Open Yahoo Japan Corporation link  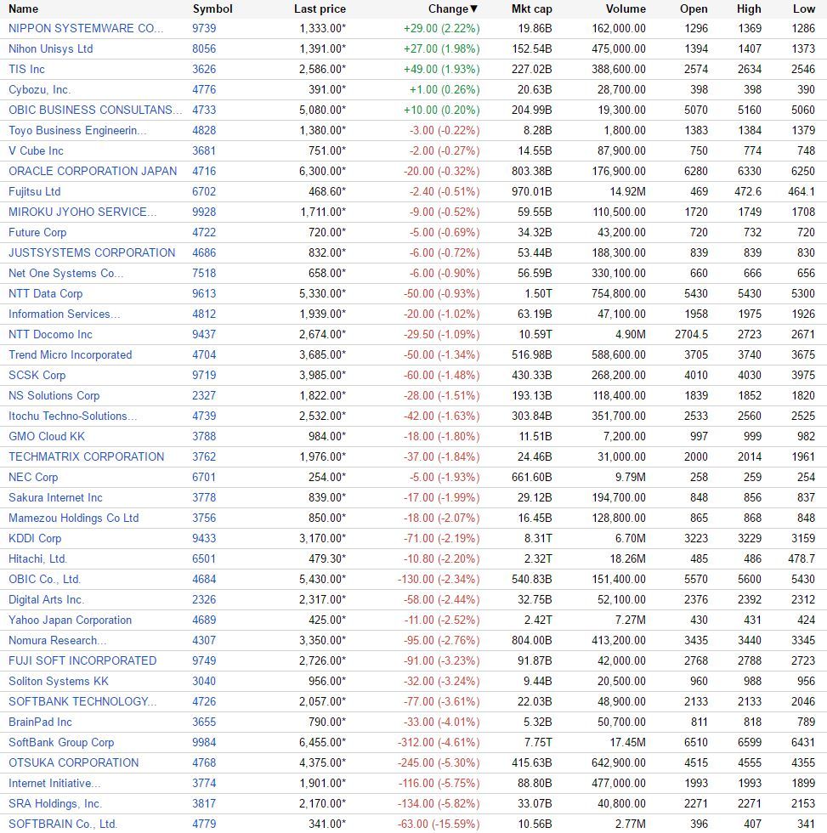point(70,620)
